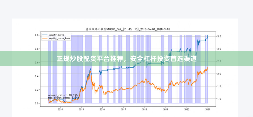Click the 3.5 right y-axis label
The height and width of the screenshot is (117, 253).
pyautogui.click(x=220, y=37)
